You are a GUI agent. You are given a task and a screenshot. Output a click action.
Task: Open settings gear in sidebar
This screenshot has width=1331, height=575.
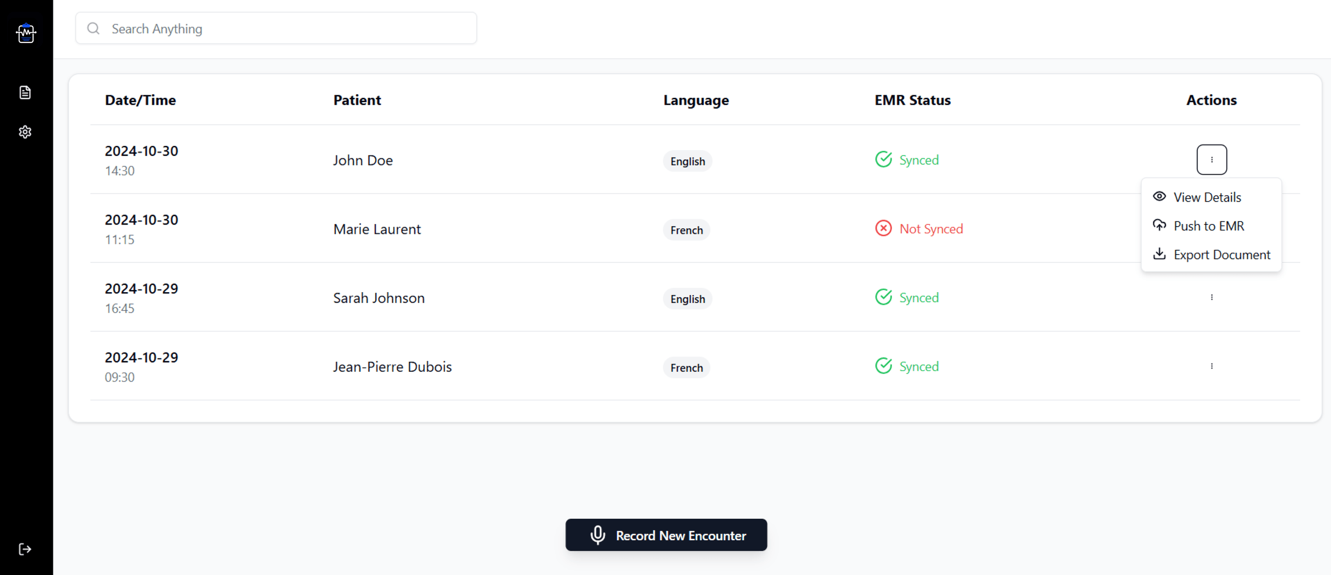[x=25, y=132]
